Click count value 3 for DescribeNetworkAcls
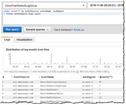This screenshot has width=126, height=105. (100, 94)
